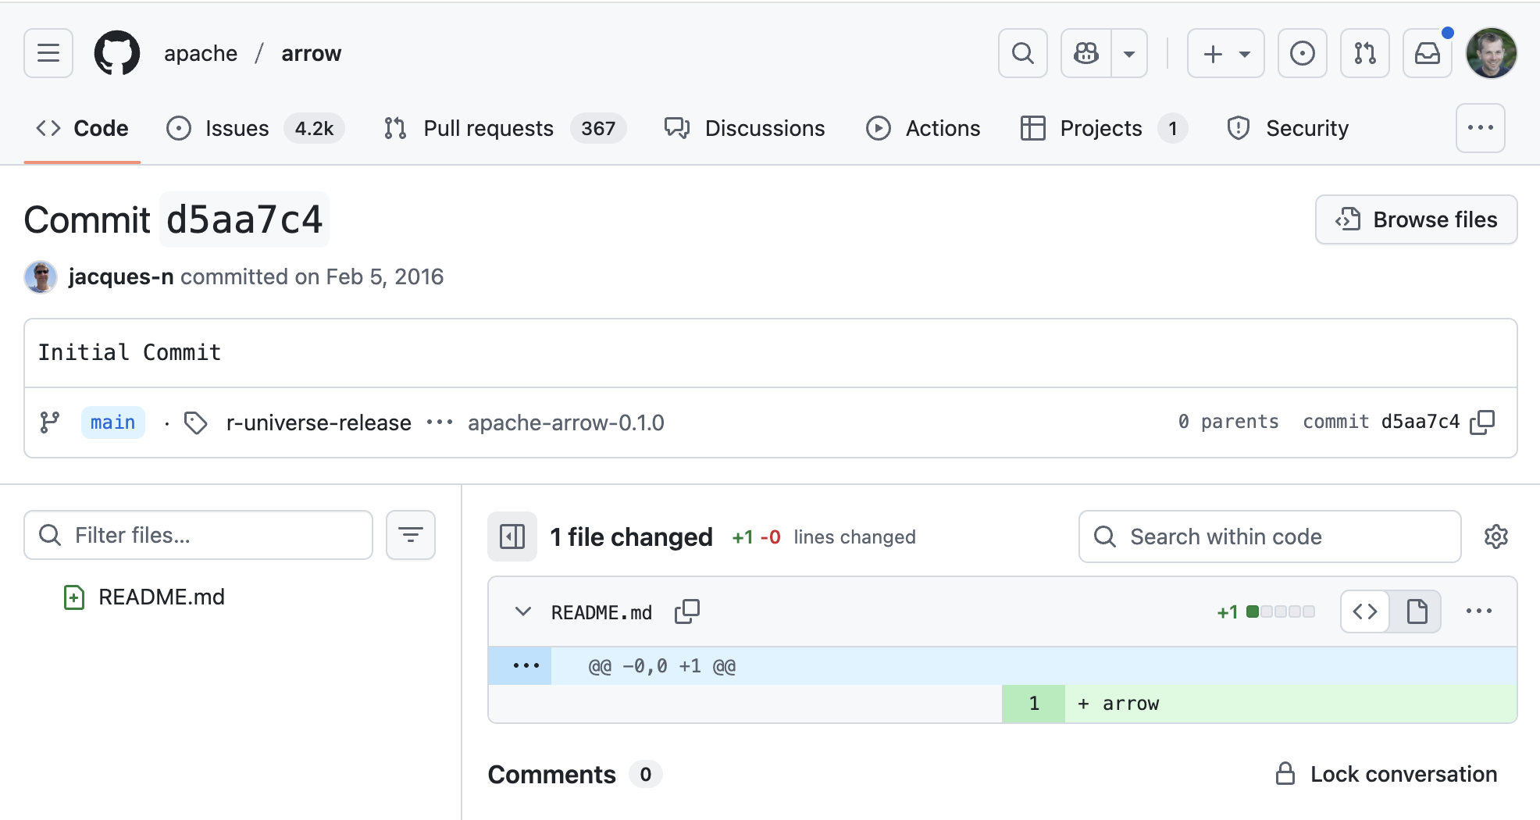The height and width of the screenshot is (820, 1540).
Task: Expand the hidden tags list ellipsis
Action: click(440, 422)
